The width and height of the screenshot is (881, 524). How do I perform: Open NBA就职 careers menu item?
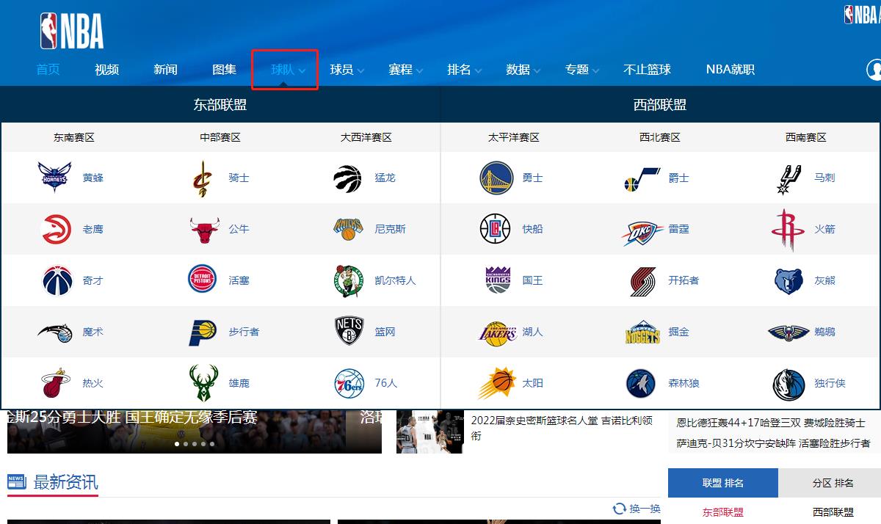(730, 70)
